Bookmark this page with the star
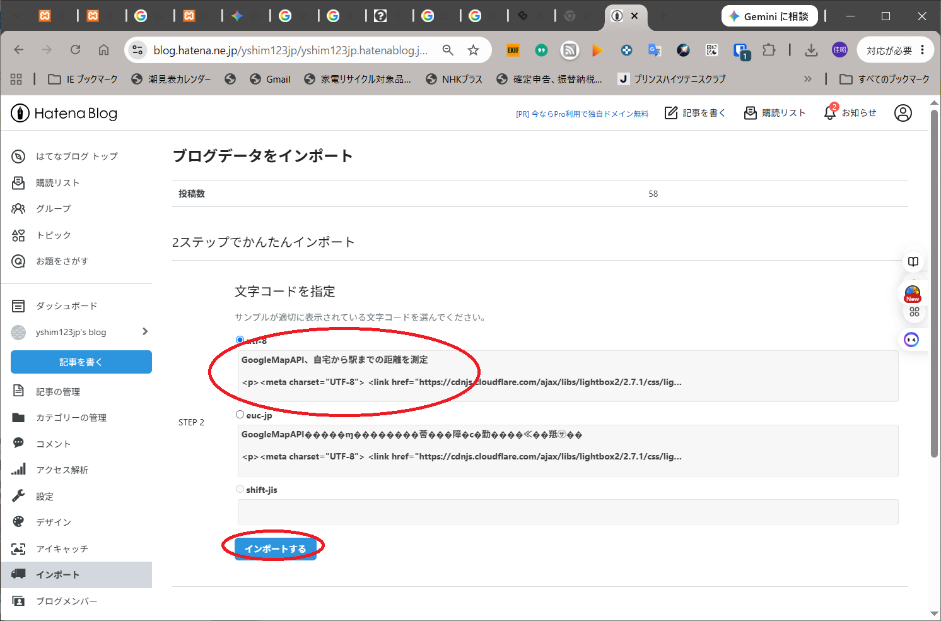941x621 pixels. [x=473, y=50]
